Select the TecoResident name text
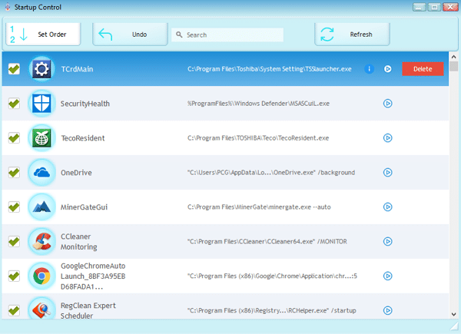This screenshot has width=461, height=334. (83, 138)
